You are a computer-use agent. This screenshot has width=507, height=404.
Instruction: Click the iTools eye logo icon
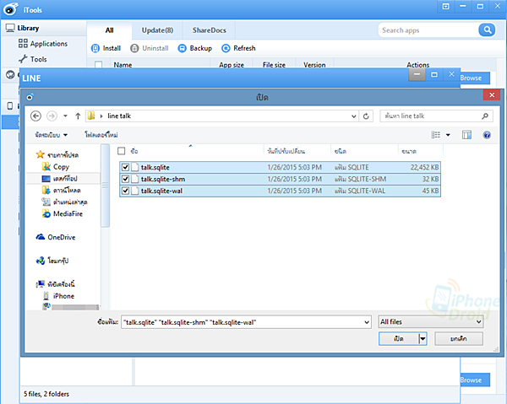point(11,9)
